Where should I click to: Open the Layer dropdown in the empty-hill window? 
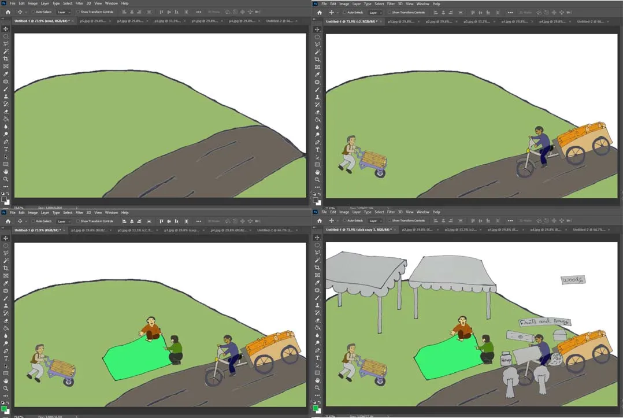[x=64, y=12]
